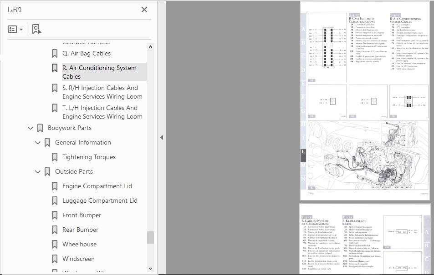Viewport: 434px width, 275px height.
Task: Click the R-Klimaanlage-Kabel heading on lower page
Action: click(x=354, y=222)
